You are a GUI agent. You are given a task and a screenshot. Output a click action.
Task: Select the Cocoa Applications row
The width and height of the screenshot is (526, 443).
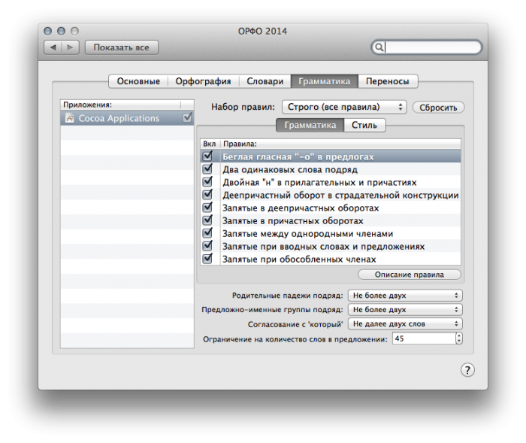pos(127,118)
